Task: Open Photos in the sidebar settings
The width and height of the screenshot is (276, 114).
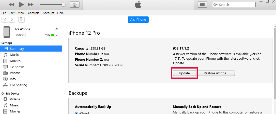Action: click(x=15, y=73)
